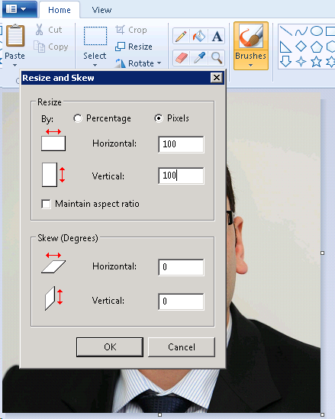Screen dimensions: 335x419
Task: Select the Pixels radio button
Action: 159,118
